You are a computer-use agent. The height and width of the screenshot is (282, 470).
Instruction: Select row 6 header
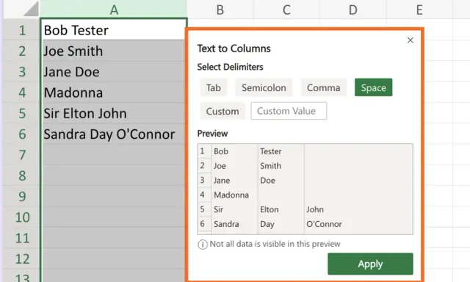pyautogui.click(x=22, y=134)
